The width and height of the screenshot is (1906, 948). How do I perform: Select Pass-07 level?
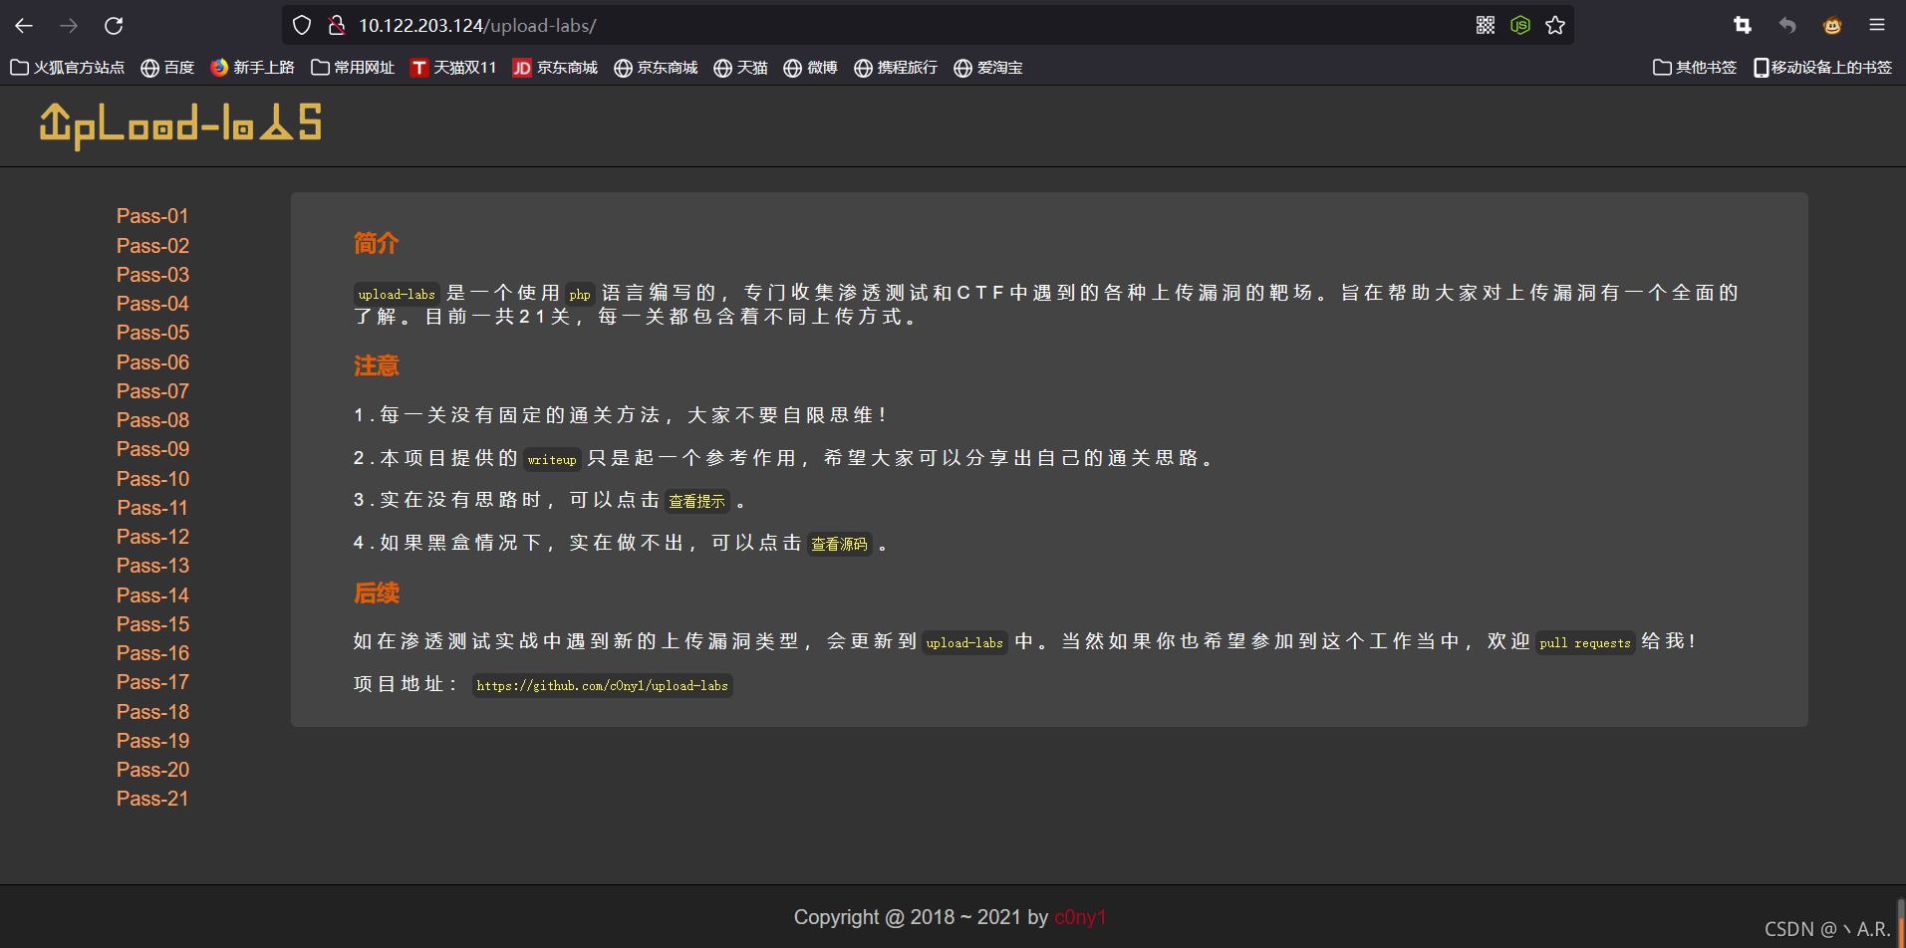click(x=152, y=391)
